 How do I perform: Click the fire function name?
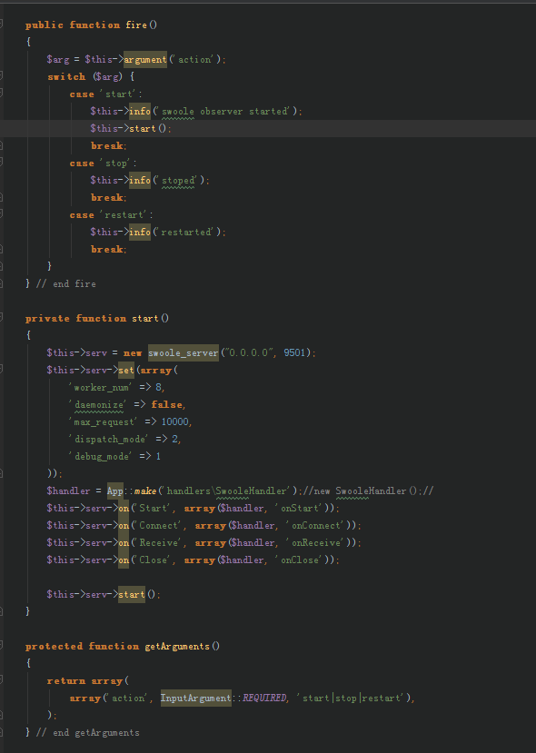click(136, 25)
